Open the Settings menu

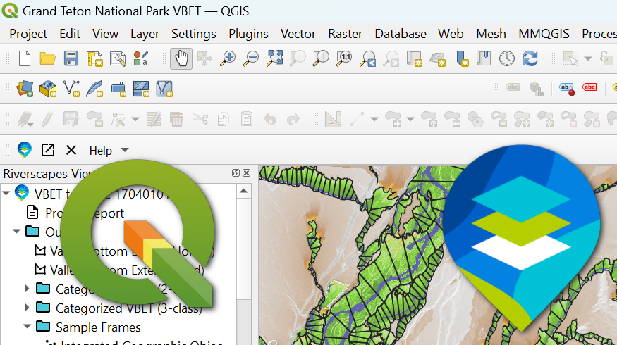click(x=194, y=34)
